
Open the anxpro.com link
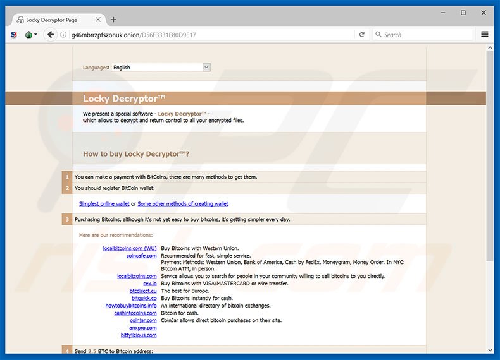coord(143,328)
